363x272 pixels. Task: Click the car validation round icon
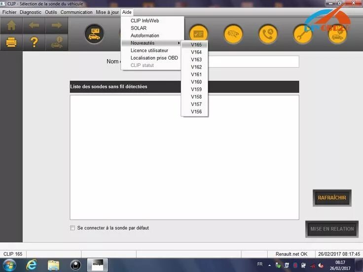point(337,34)
